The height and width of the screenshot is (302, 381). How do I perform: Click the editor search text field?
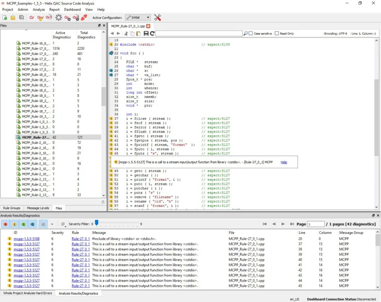pos(199,33)
